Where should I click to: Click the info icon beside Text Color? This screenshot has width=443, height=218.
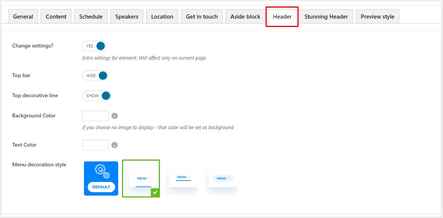114,145
